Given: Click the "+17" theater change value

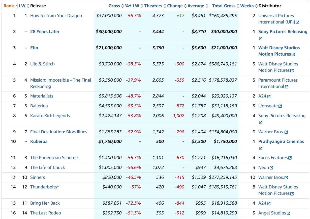Looking at the screenshot, I should pos(180,16).
